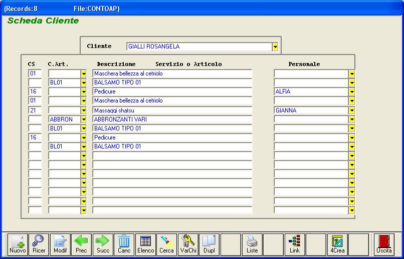Click the CS field containing 21
Screen dimensions: 404x259
click(x=35, y=110)
